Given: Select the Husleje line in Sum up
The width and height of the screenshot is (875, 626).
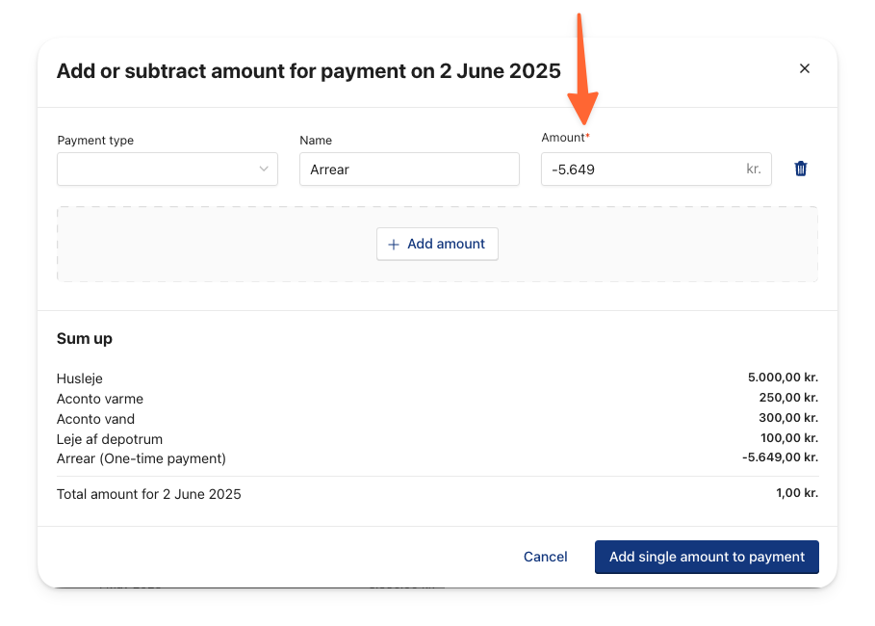Looking at the screenshot, I should pyautogui.click(x=437, y=378).
